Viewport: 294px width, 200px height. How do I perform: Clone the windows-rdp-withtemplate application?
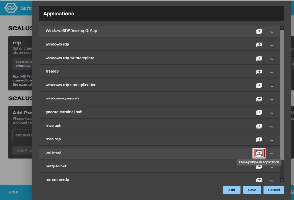click(x=259, y=58)
